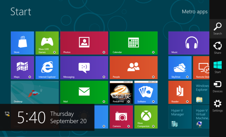Image resolution: width=226 pixels, height=137 pixels.
Task: Click the X badge on the Messaging tile
Action: [104, 77]
